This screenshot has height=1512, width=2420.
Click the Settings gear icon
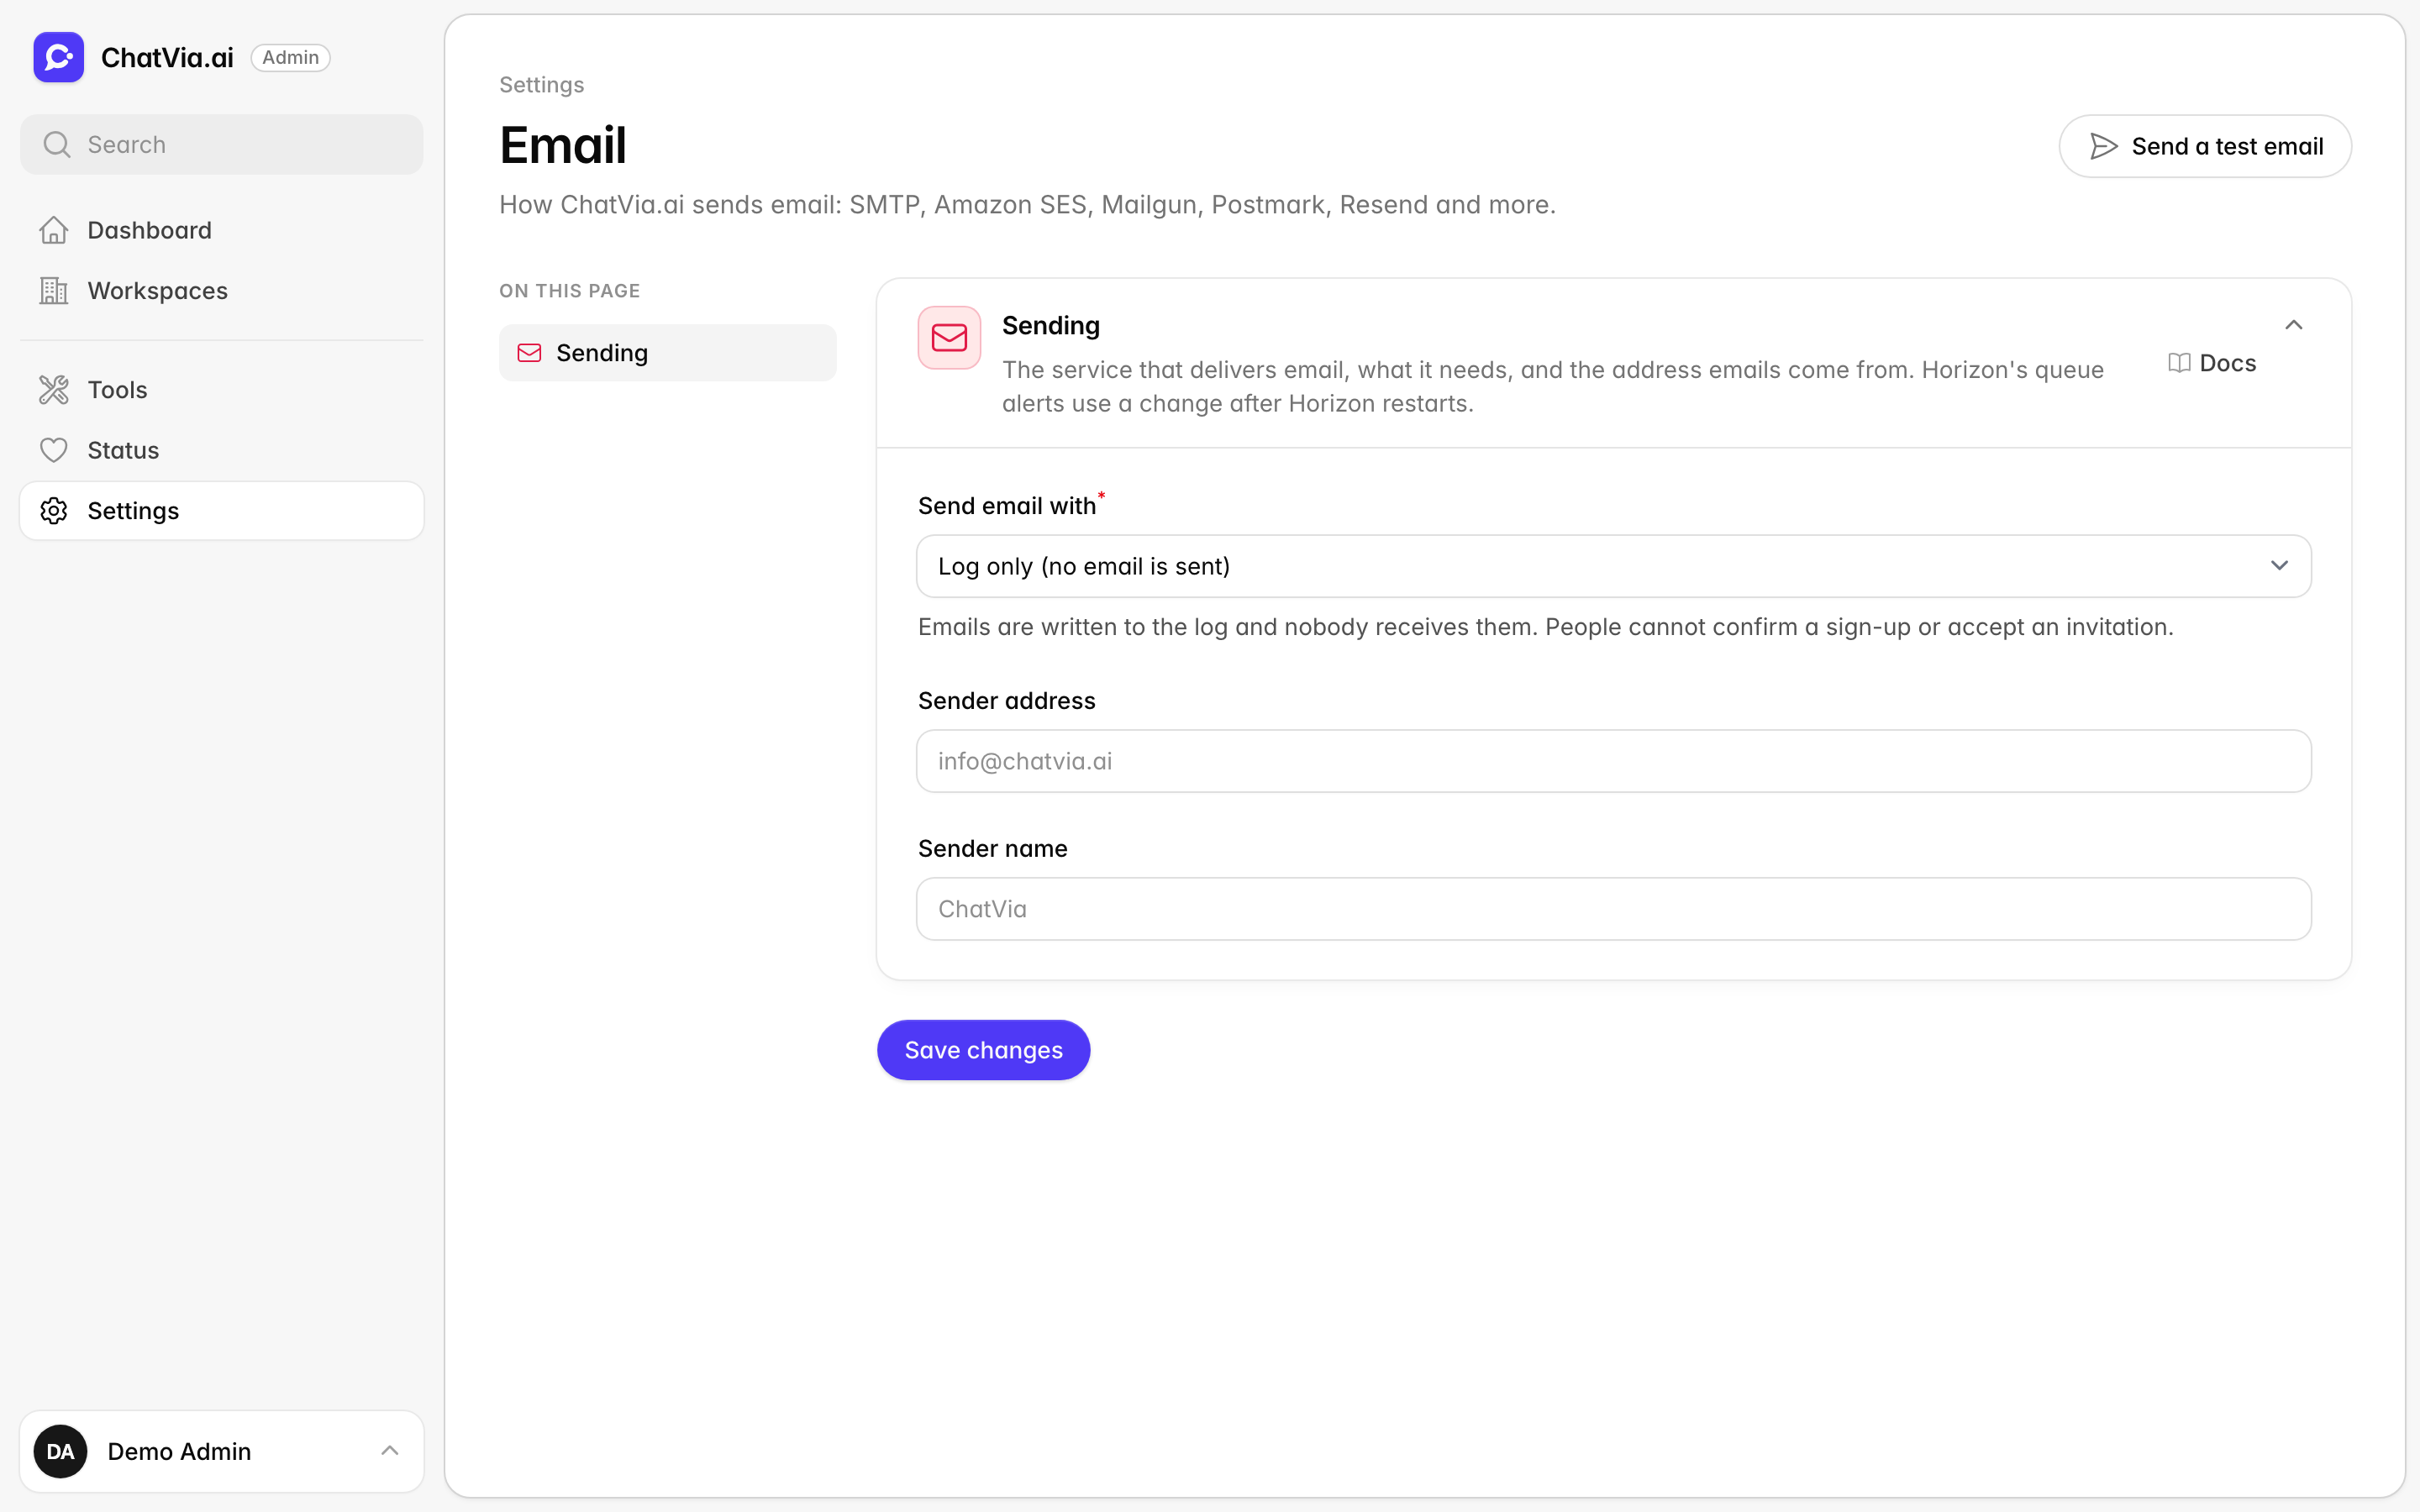[54, 511]
